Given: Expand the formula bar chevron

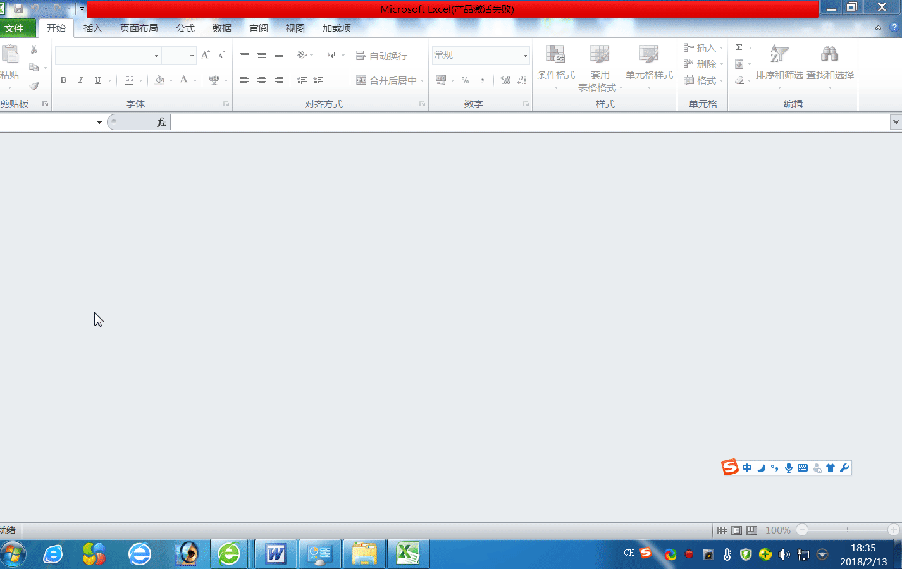Looking at the screenshot, I should click(x=896, y=122).
